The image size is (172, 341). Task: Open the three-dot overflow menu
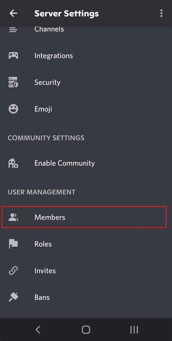click(161, 13)
